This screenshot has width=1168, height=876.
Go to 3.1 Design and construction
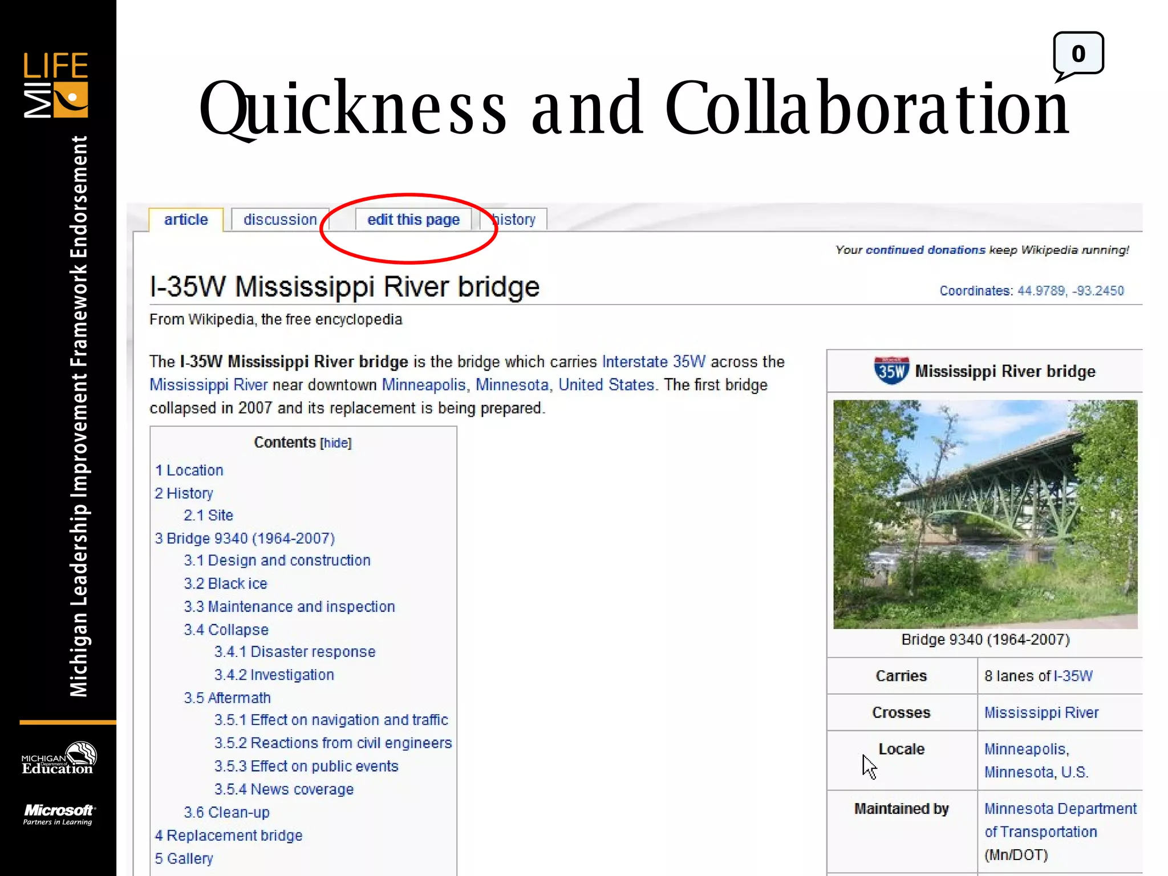point(277,561)
